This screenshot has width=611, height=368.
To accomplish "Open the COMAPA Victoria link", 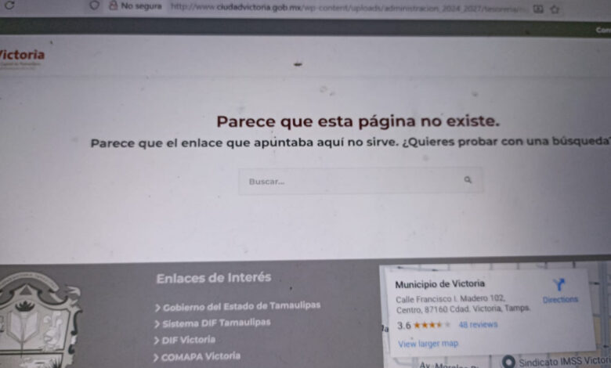I will (201, 356).
